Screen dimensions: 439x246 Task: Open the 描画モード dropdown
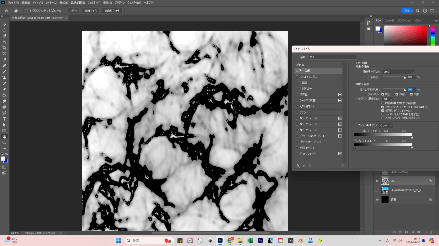[x=398, y=72]
